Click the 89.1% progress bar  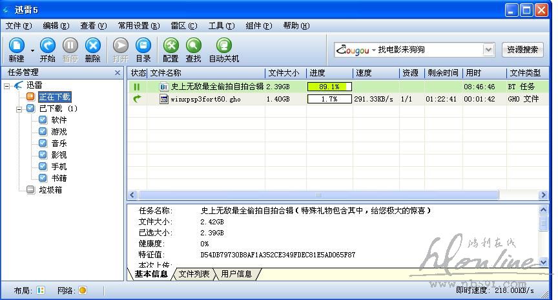329,87
